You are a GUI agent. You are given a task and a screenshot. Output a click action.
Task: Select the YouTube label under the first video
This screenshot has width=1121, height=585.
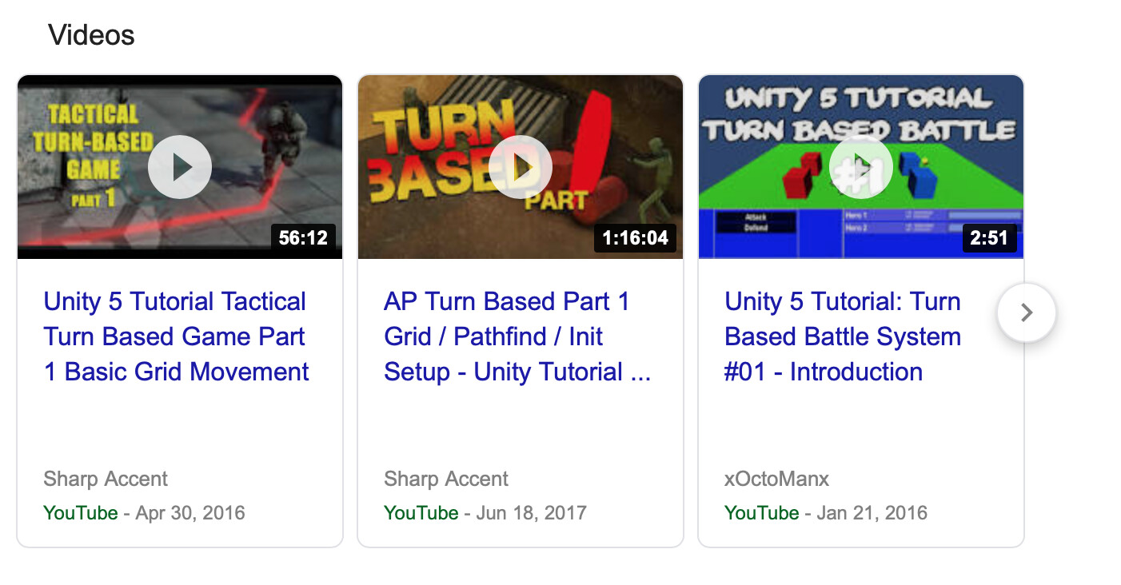pyautogui.click(x=81, y=512)
